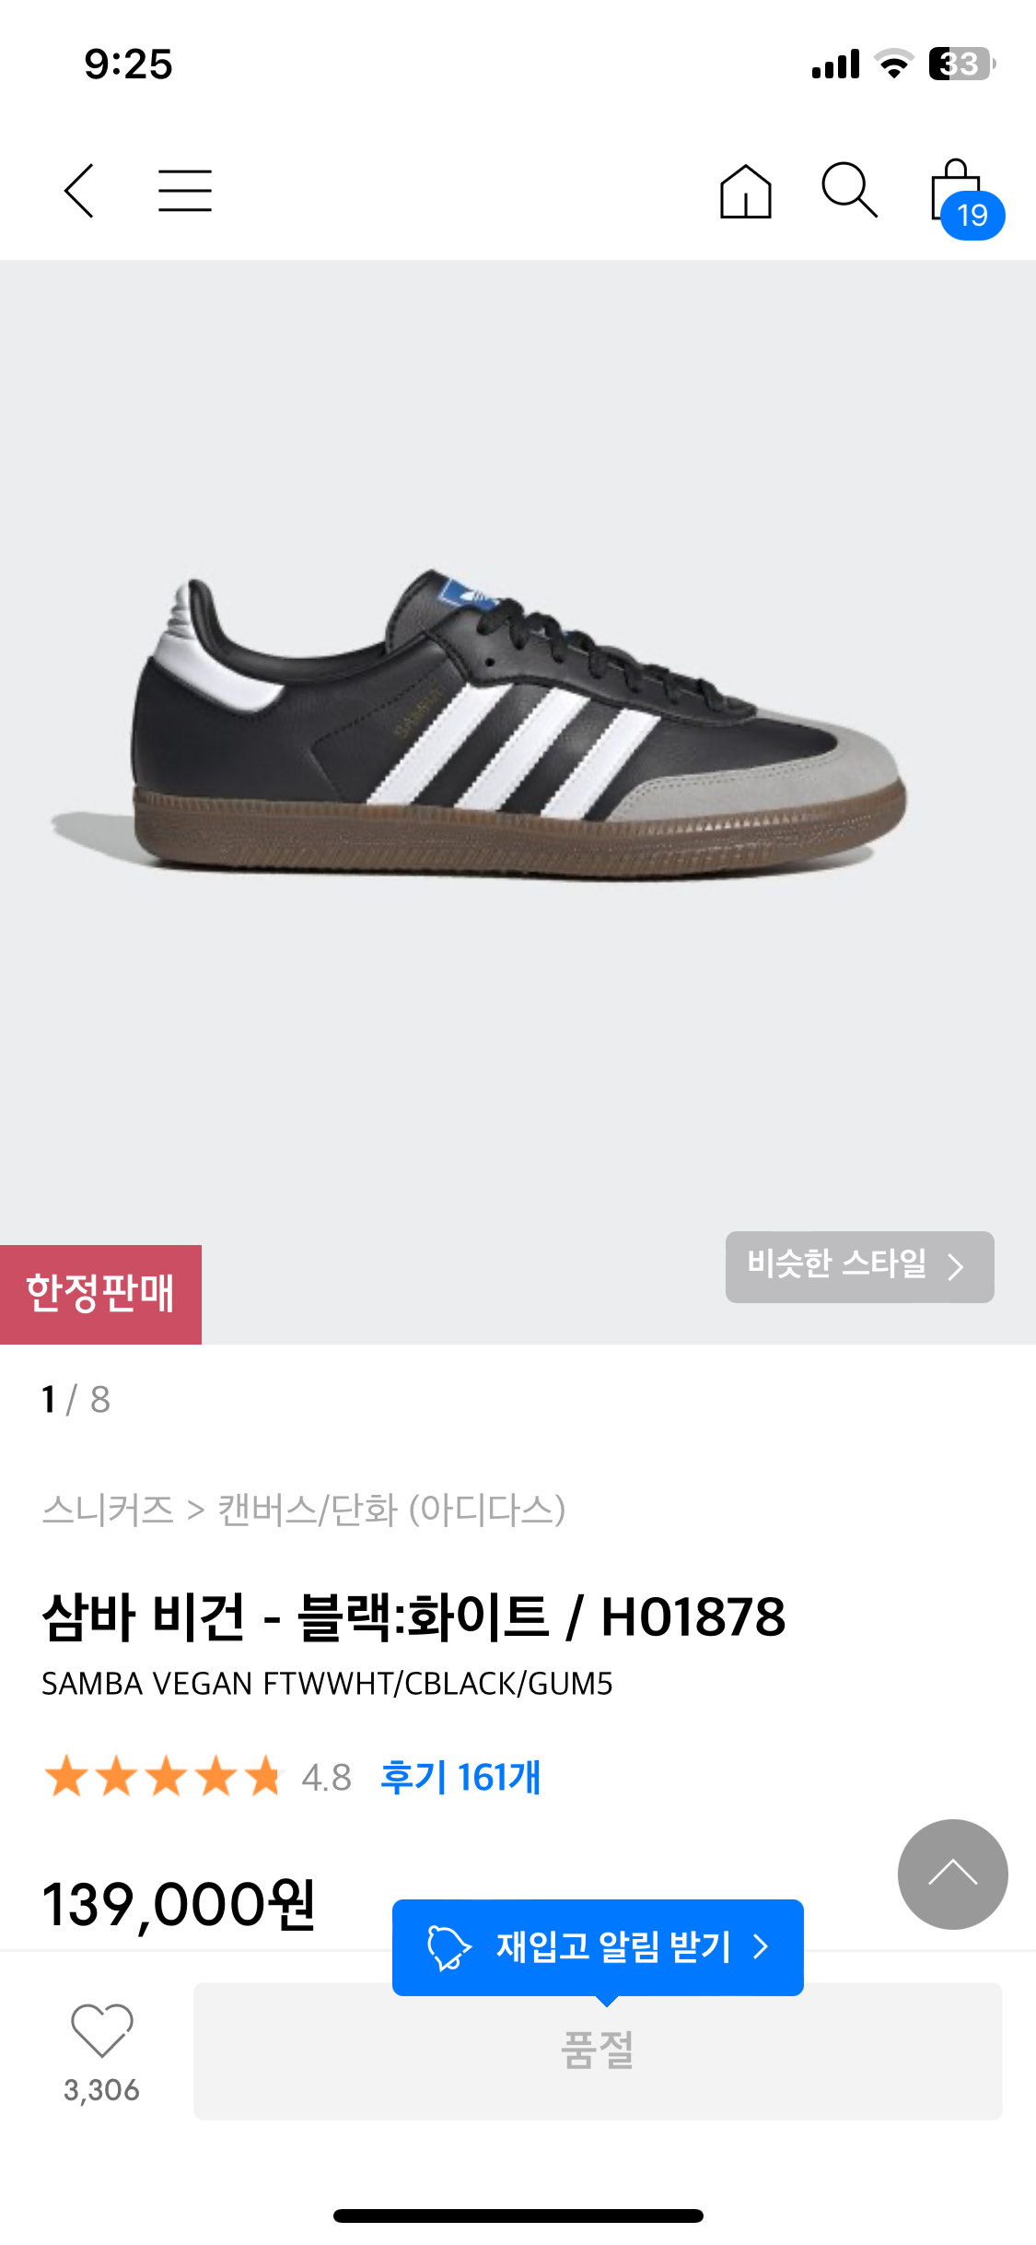Open the 스니커즈 breadcrumb category
This screenshot has height=2245, width=1036.
click(108, 1510)
